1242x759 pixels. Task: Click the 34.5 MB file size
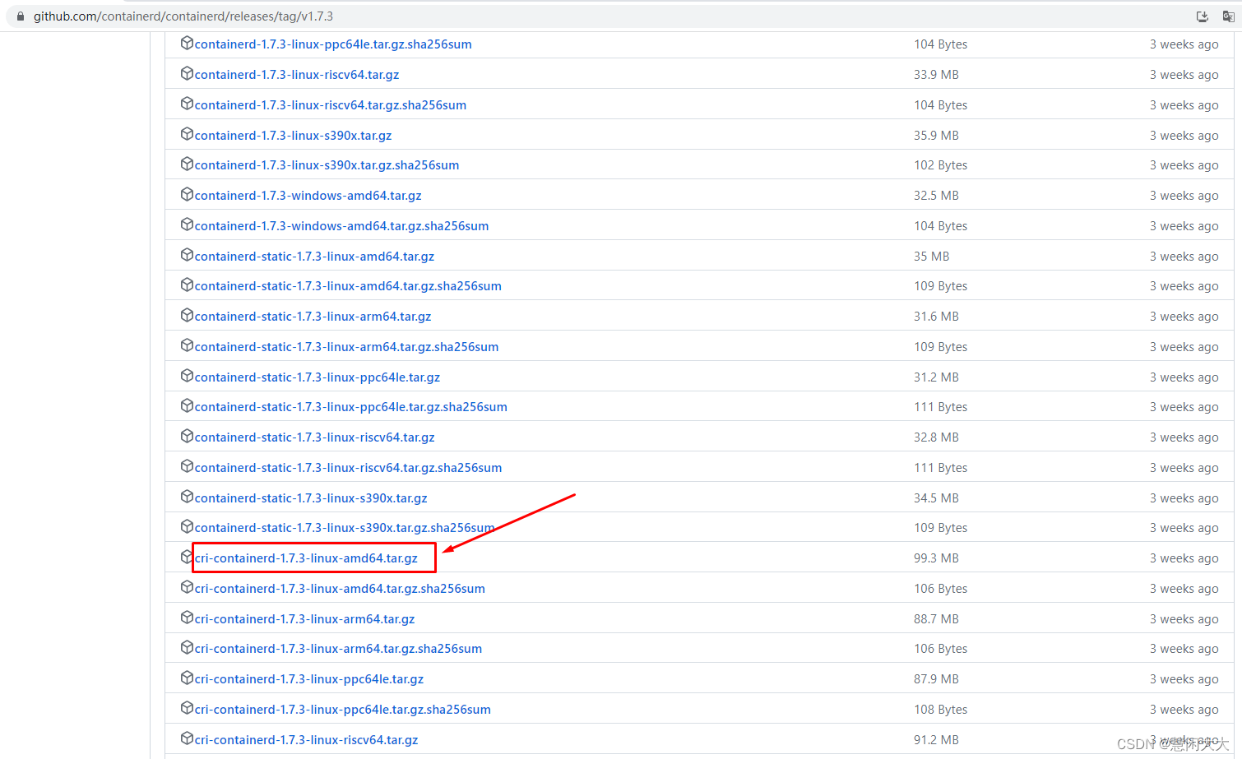click(936, 498)
